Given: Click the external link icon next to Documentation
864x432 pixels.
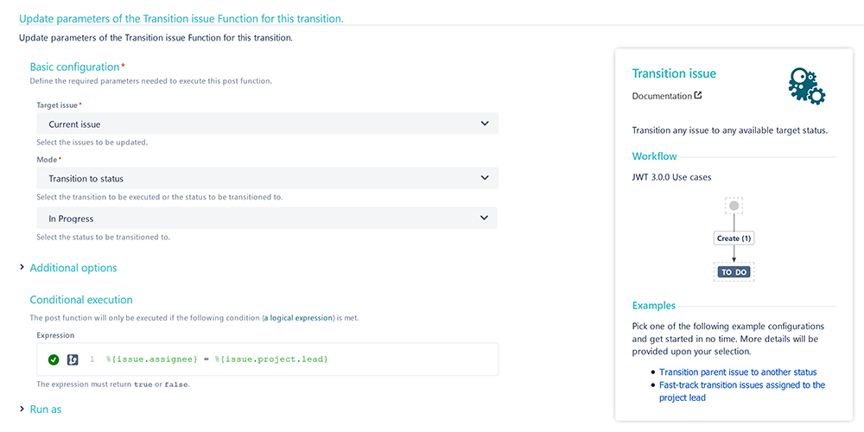Looking at the screenshot, I should (x=698, y=95).
